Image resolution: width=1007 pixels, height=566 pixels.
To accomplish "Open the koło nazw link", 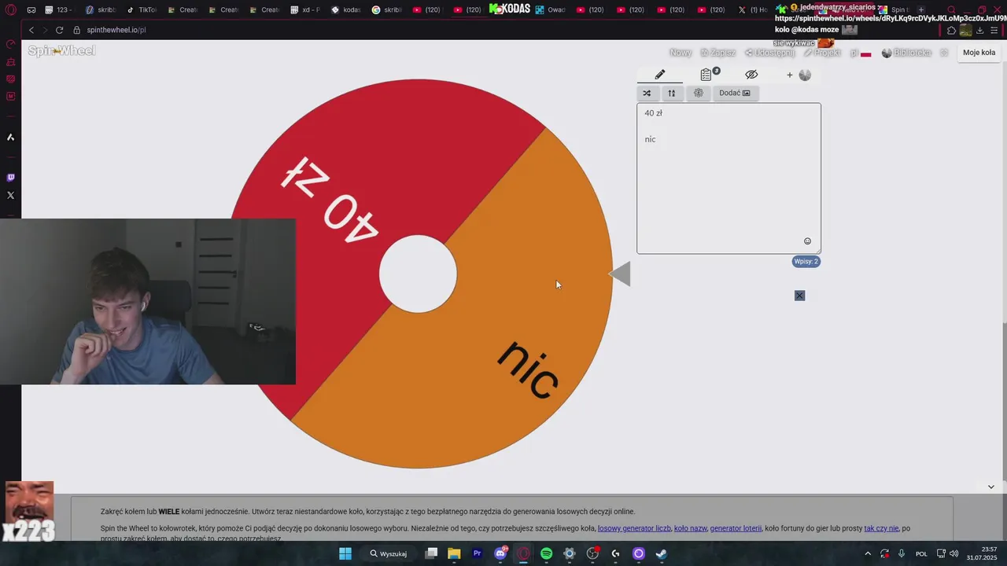I will (x=691, y=528).
